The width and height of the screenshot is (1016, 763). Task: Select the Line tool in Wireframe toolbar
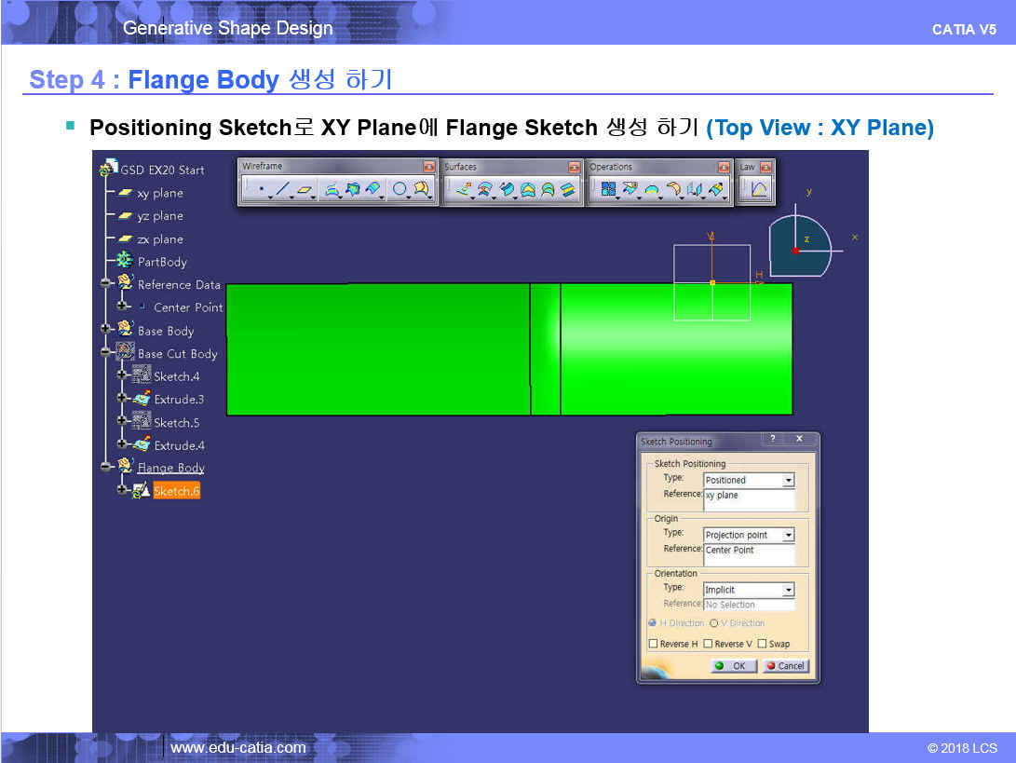[283, 190]
